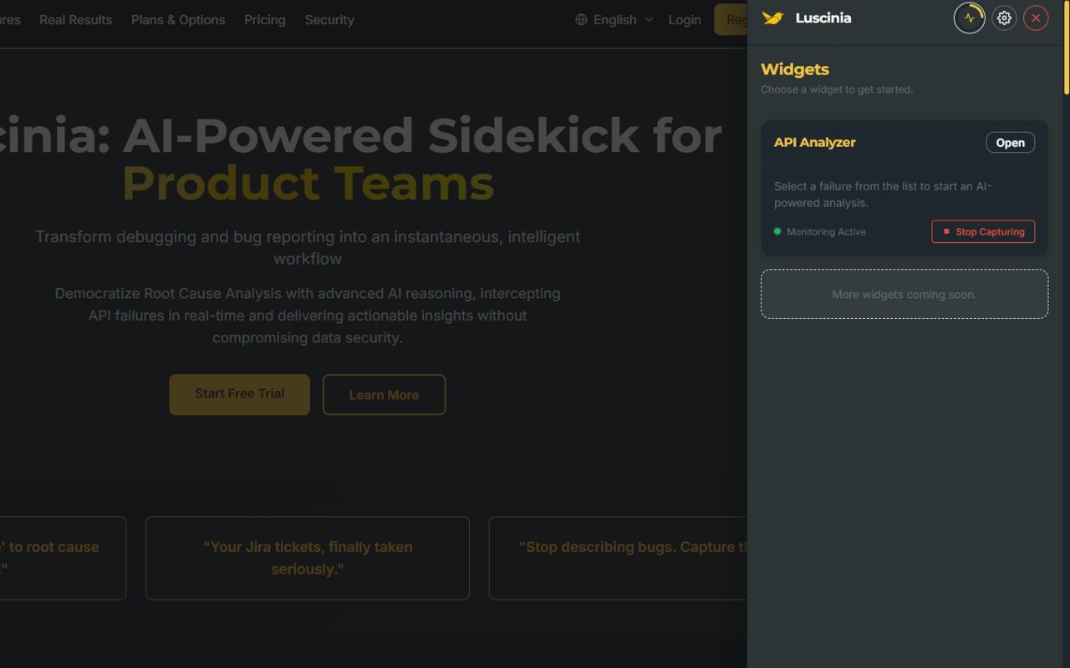This screenshot has width=1070, height=668.
Task: Click the Learn More button
Action: point(384,394)
